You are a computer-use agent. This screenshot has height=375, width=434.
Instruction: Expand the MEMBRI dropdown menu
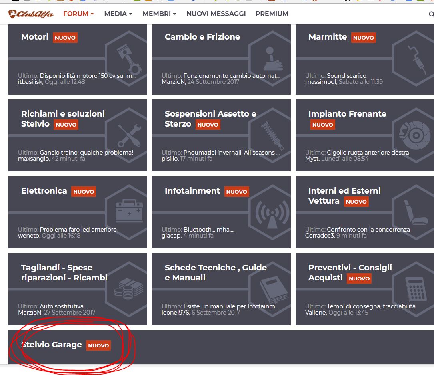(159, 14)
